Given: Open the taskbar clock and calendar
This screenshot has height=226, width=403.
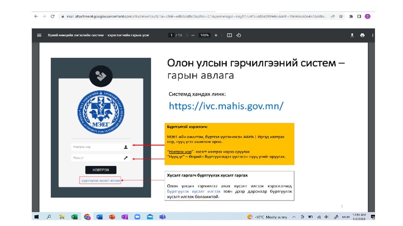Looking at the screenshot, I should click(359, 217).
